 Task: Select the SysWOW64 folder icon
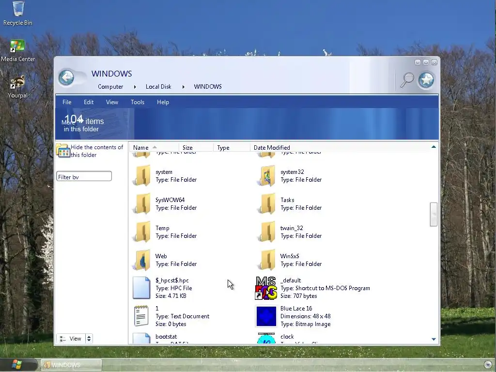(141, 204)
